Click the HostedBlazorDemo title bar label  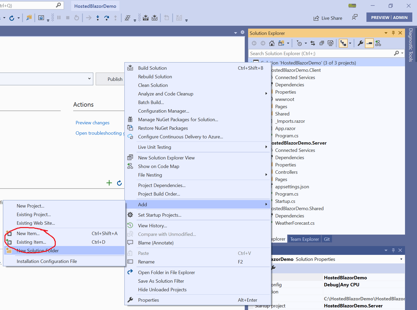(x=95, y=6)
